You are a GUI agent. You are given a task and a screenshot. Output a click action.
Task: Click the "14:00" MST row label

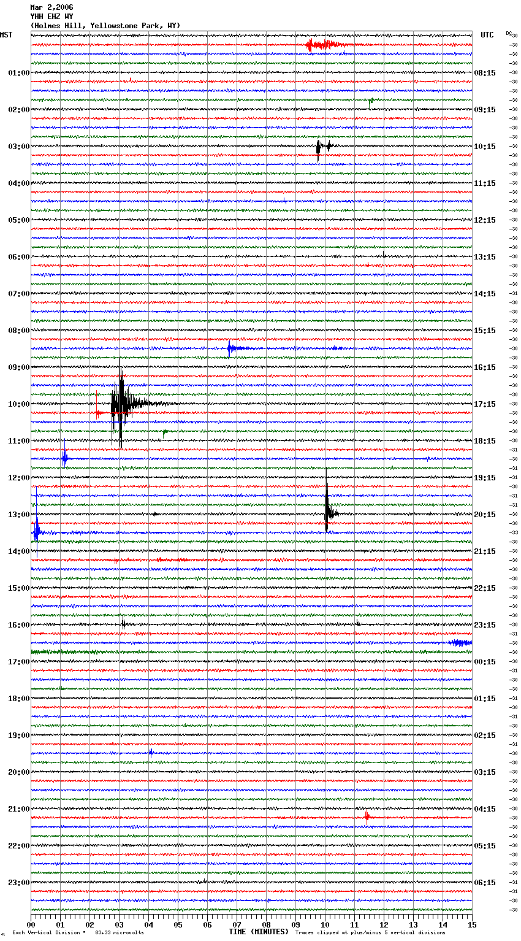(19, 551)
